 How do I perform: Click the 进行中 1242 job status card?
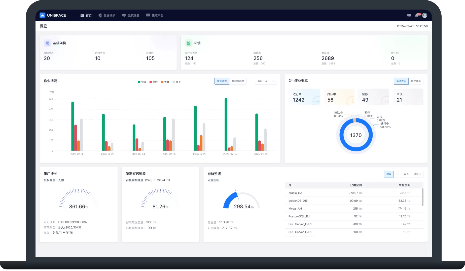tap(304, 97)
